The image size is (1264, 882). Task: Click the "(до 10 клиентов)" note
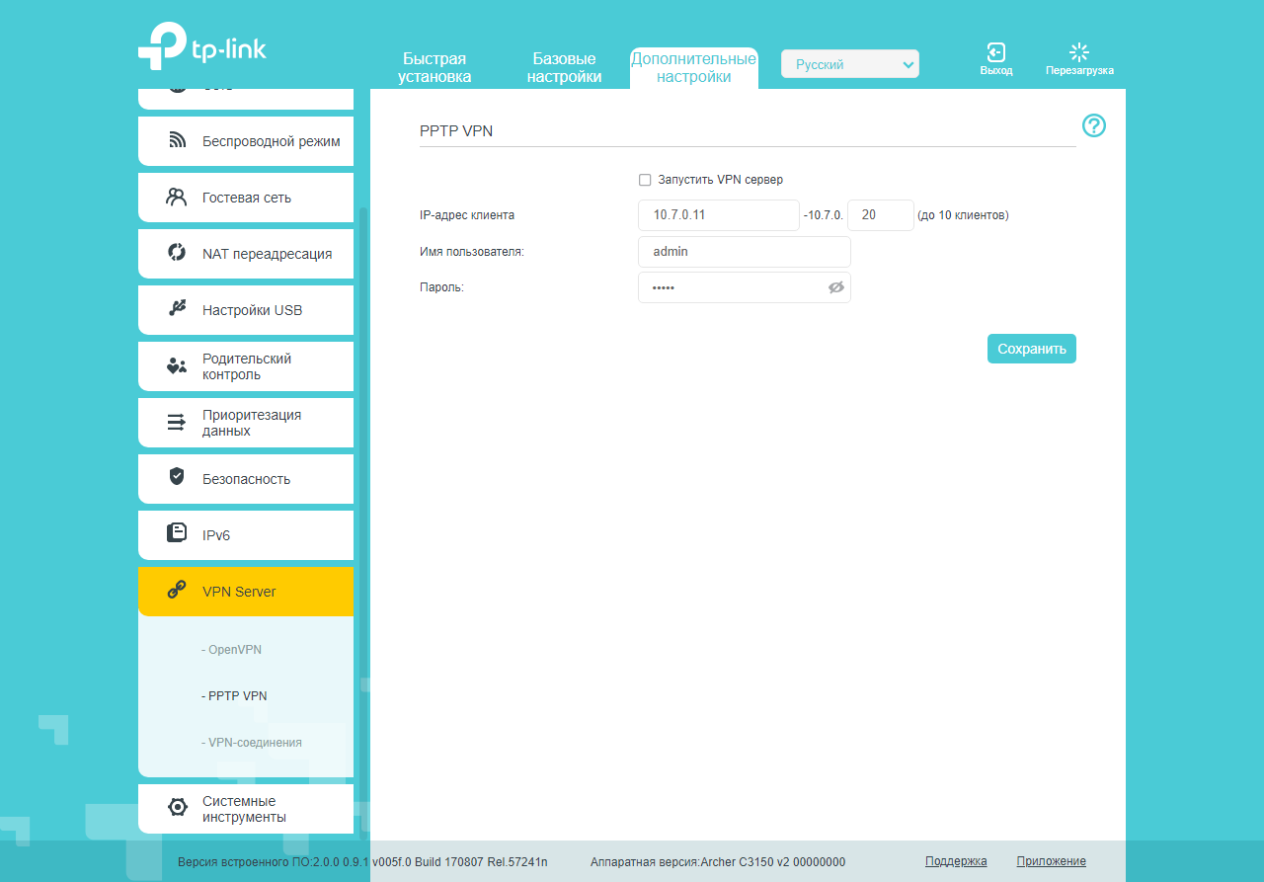coord(963,215)
